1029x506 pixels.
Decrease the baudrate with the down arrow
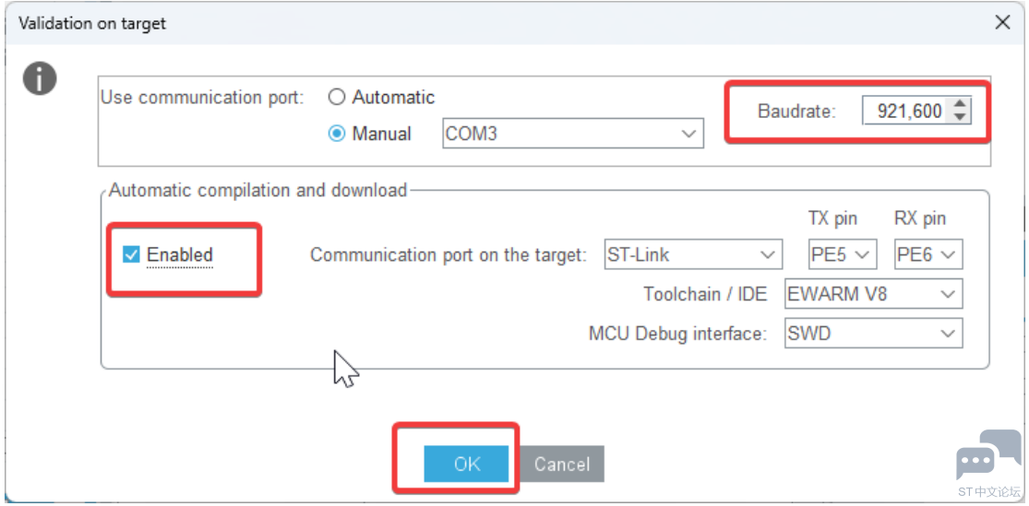(961, 117)
